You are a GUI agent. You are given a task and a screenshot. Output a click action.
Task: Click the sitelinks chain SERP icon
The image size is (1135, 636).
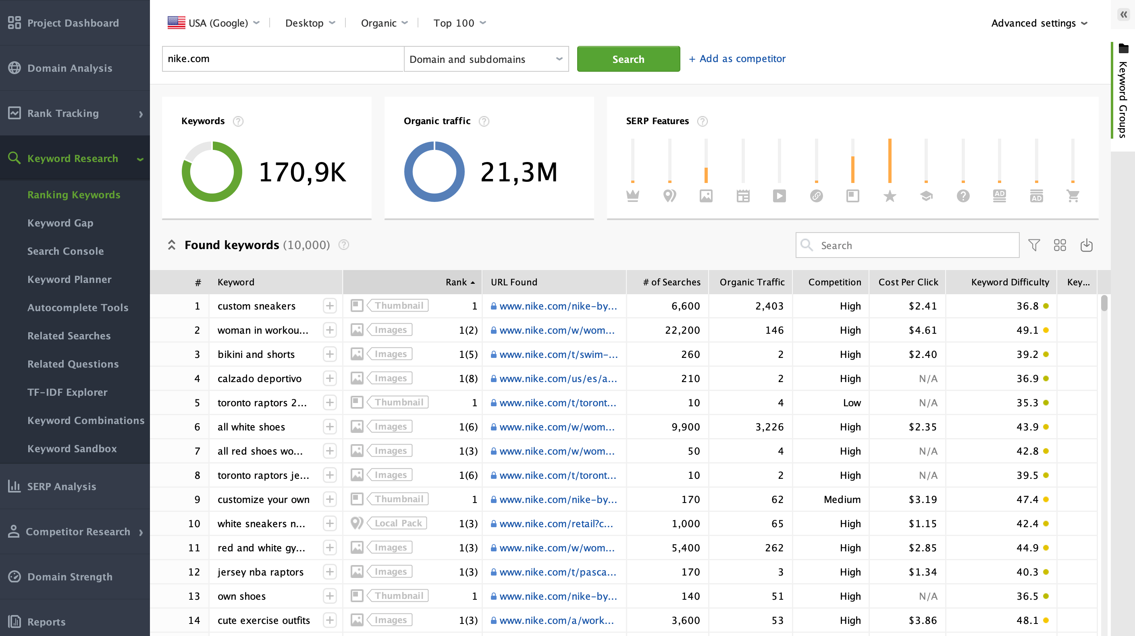click(817, 195)
